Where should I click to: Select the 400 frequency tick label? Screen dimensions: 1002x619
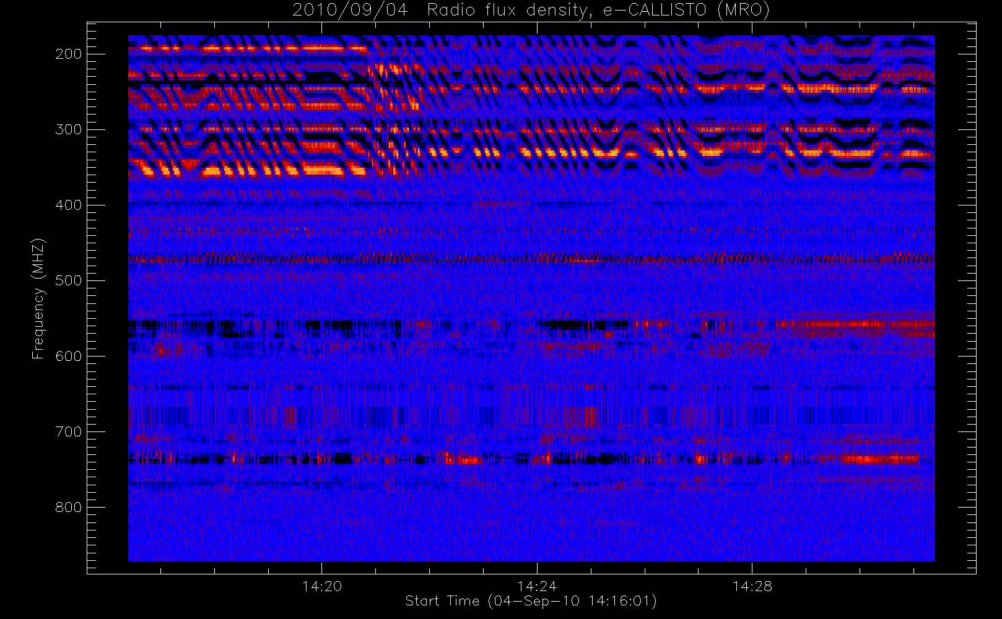[x=68, y=205]
